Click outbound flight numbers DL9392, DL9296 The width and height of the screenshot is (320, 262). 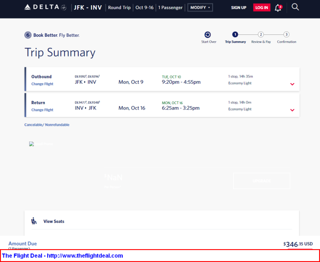[87, 76]
